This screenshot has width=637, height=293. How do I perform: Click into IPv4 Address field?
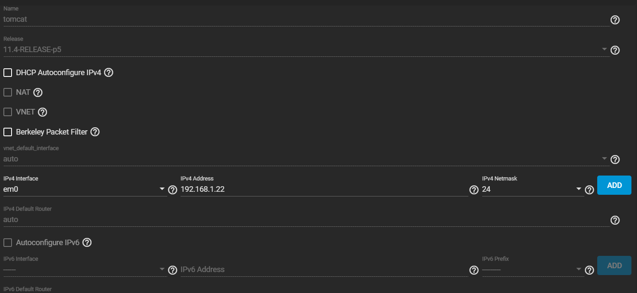(x=324, y=189)
